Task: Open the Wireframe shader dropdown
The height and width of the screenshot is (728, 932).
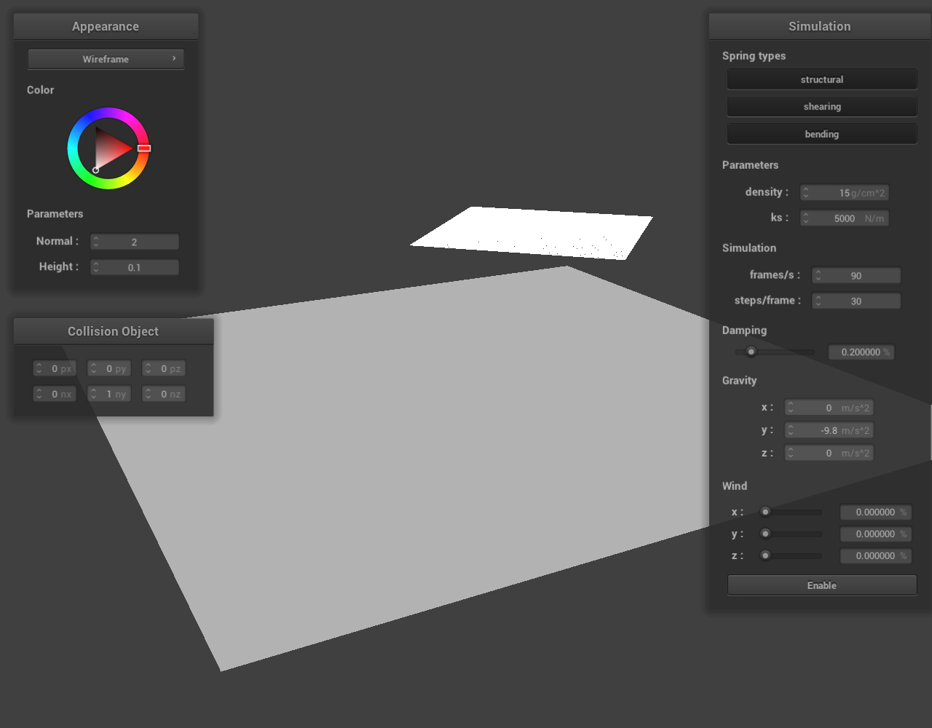Action: coord(106,59)
